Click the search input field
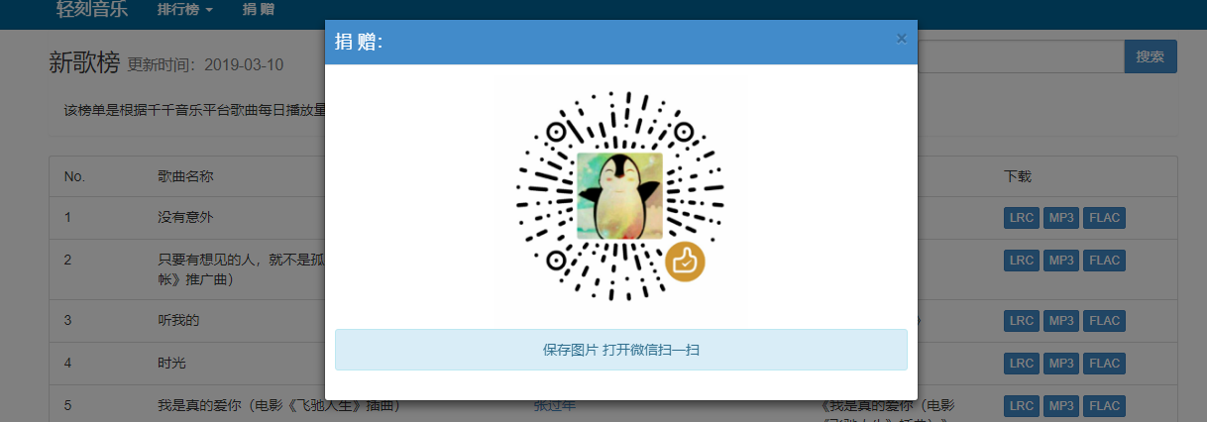Viewport: 1207px width, 422px height. click(x=1021, y=56)
